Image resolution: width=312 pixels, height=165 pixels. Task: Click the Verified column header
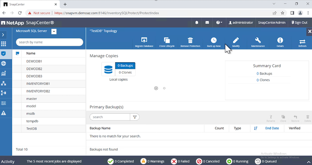tap(295, 128)
